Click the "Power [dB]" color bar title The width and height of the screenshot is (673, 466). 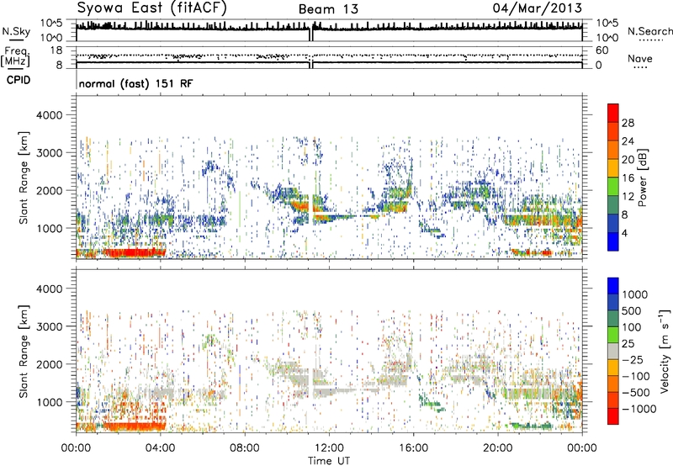(643, 177)
